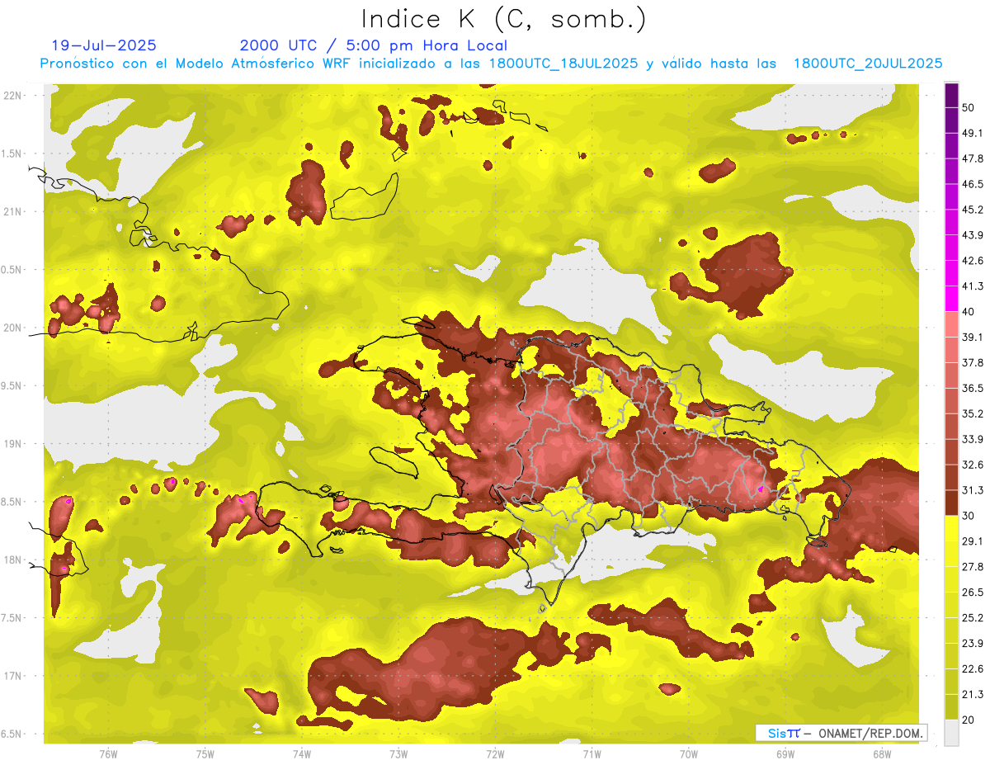Click the 76W longitude axis label

[x=108, y=753]
